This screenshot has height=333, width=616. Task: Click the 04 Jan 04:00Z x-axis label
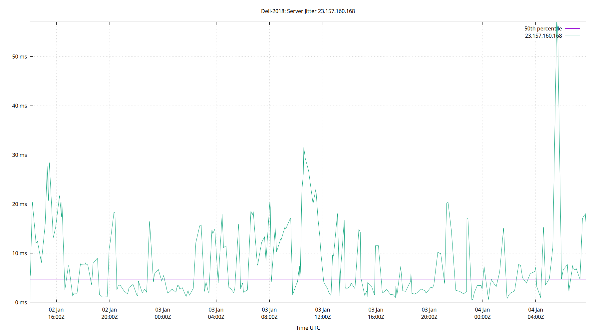[536, 313]
